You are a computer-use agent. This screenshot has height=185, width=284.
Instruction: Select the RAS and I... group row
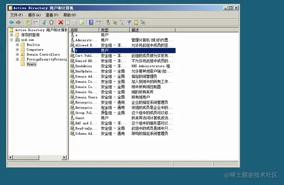pyautogui.click(x=123, y=123)
